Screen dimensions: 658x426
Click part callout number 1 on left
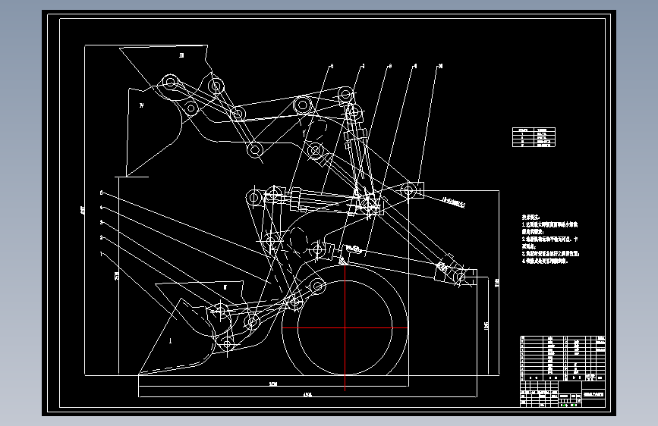[x=101, y=254]
